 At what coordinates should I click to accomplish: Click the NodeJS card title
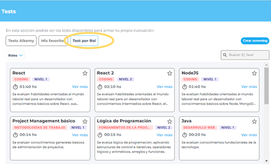pos(190,73)
